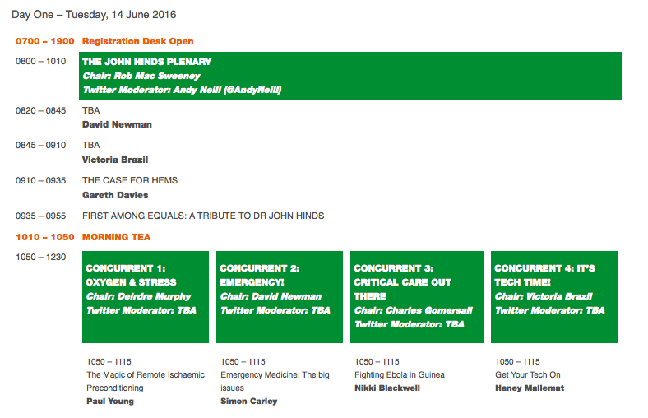The width and height of the screenshot is (648, 418).
Task: Click the '0700 – 1900' registration time
Action: point(45,41)
